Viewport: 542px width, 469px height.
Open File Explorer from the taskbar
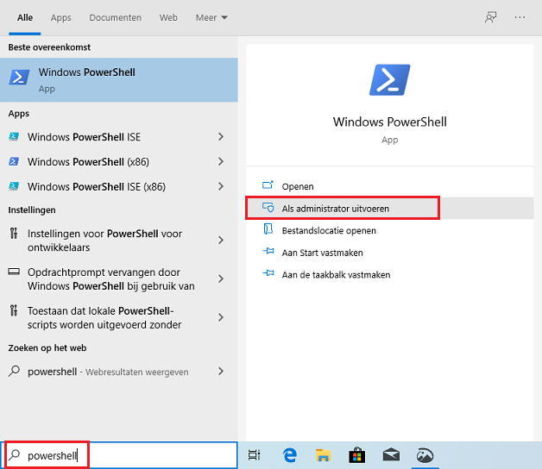323,455
